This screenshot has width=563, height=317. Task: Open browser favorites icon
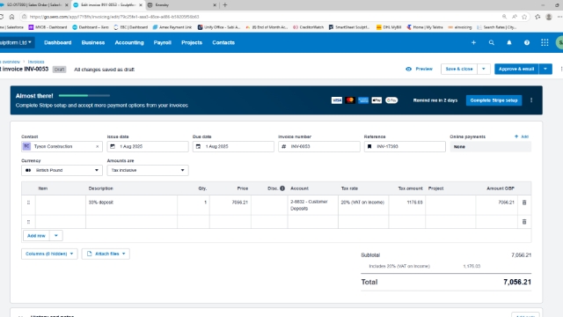tap(537, 17)
